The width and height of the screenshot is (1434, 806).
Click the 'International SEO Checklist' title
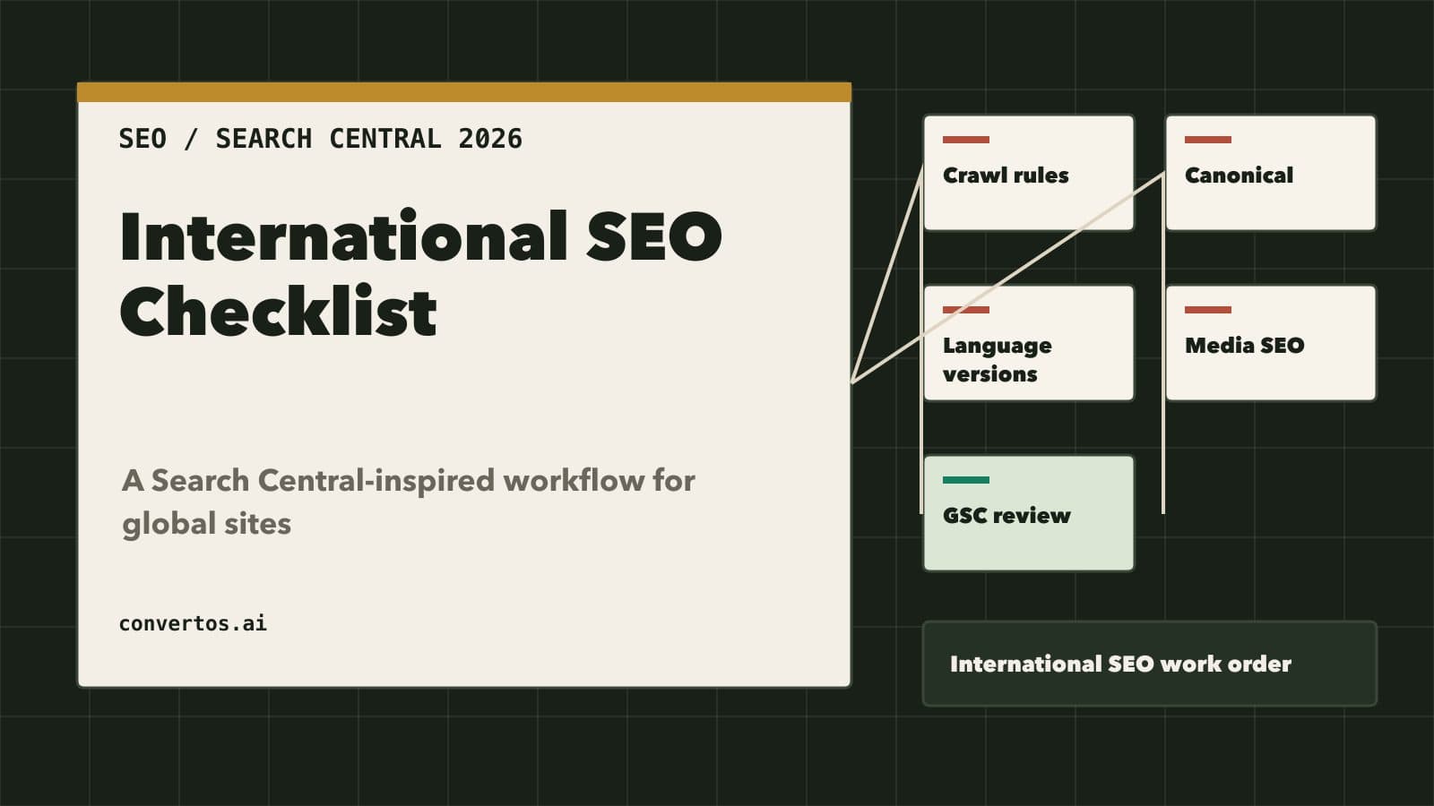pos(420,274)
